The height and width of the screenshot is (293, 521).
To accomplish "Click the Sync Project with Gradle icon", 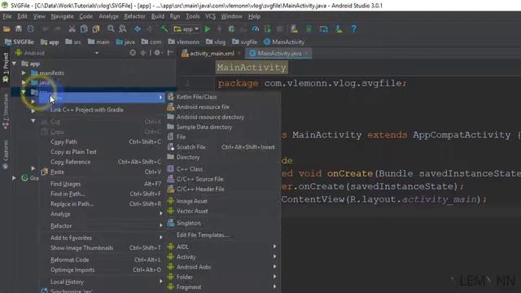I will pyautogui.click(x=309, y=29).
